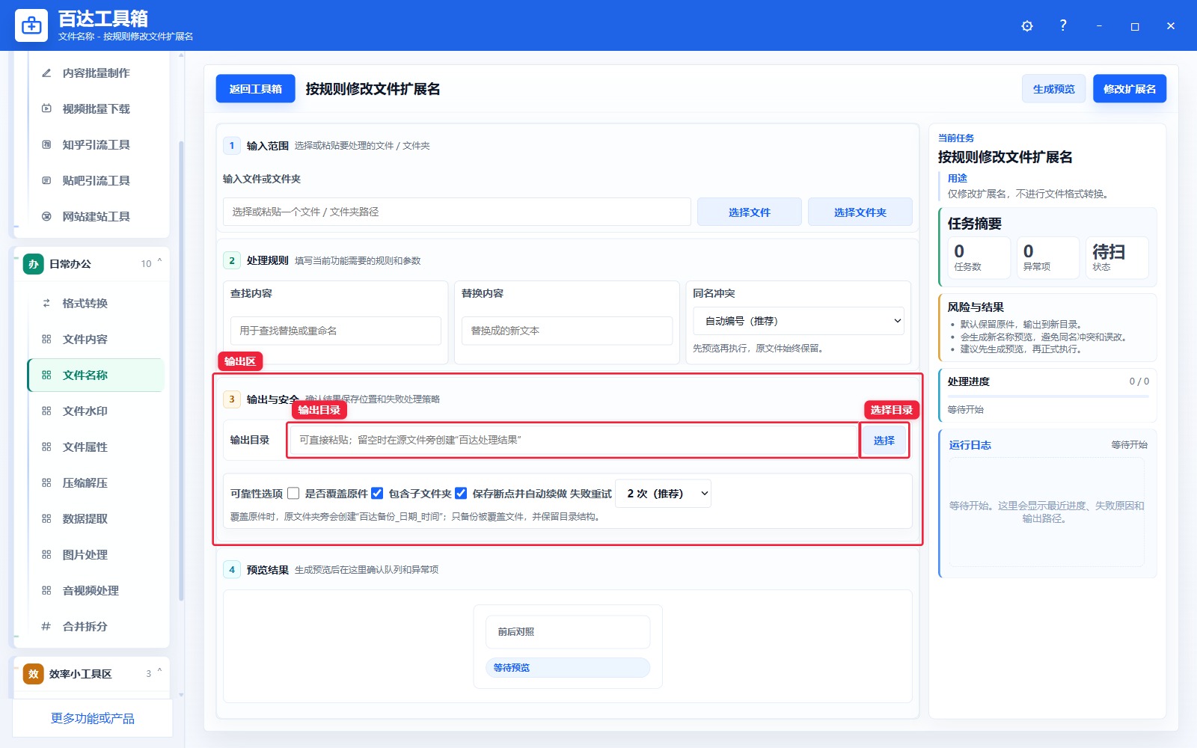Collapse the 日常办公 section chevron

click(159, 261)
